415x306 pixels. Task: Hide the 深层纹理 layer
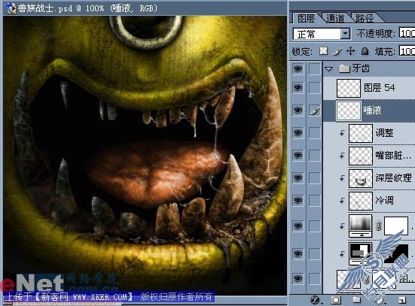(x=298, y=178)
